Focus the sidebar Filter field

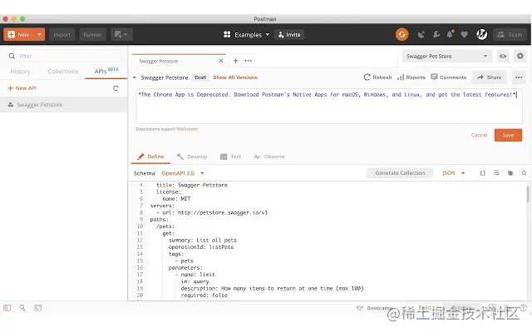65,56
